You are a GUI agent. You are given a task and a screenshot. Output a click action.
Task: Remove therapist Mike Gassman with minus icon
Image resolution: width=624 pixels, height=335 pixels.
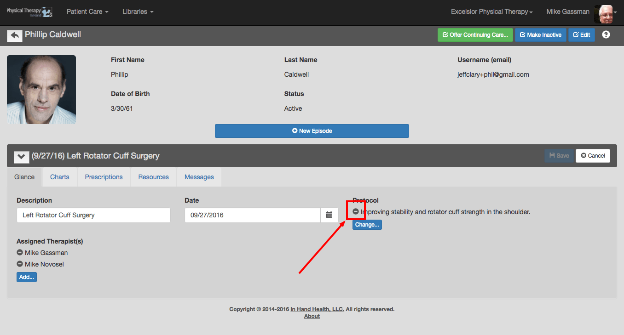(x=20, y=253)
